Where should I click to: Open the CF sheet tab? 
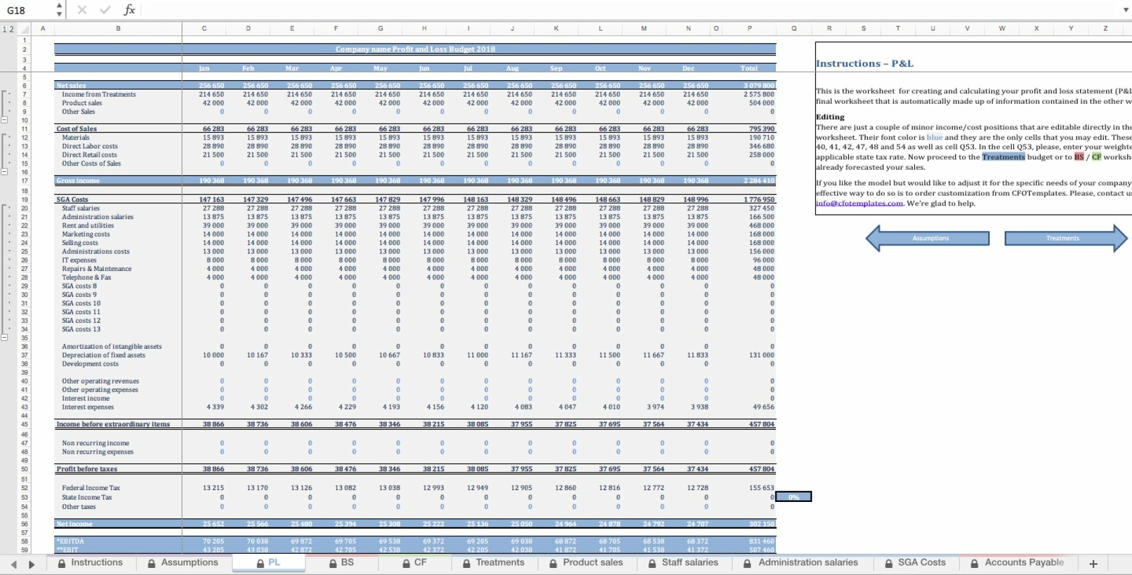(414, 563)
